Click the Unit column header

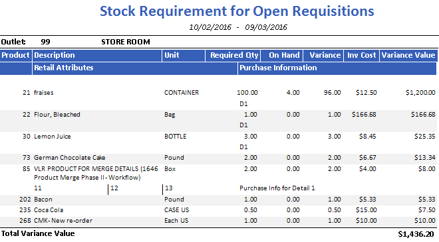click(184, 55)
